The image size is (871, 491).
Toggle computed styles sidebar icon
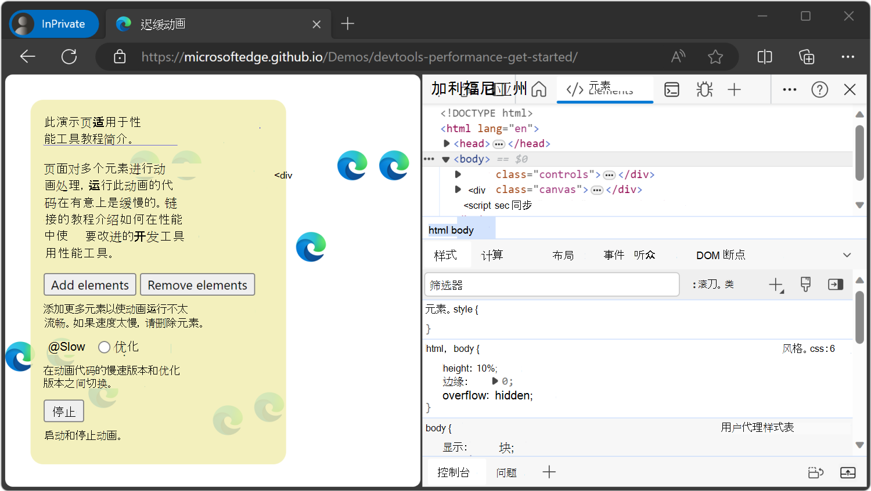tap(836, 285)
